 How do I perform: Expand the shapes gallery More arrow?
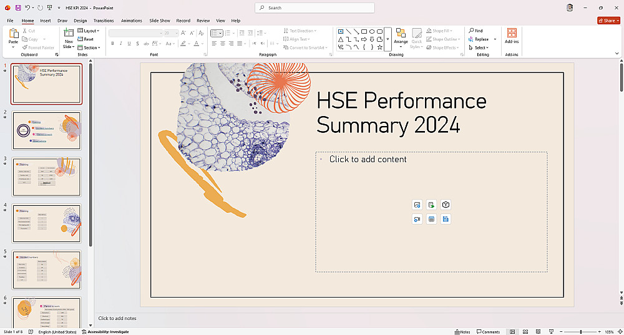(x=388, y=39)
